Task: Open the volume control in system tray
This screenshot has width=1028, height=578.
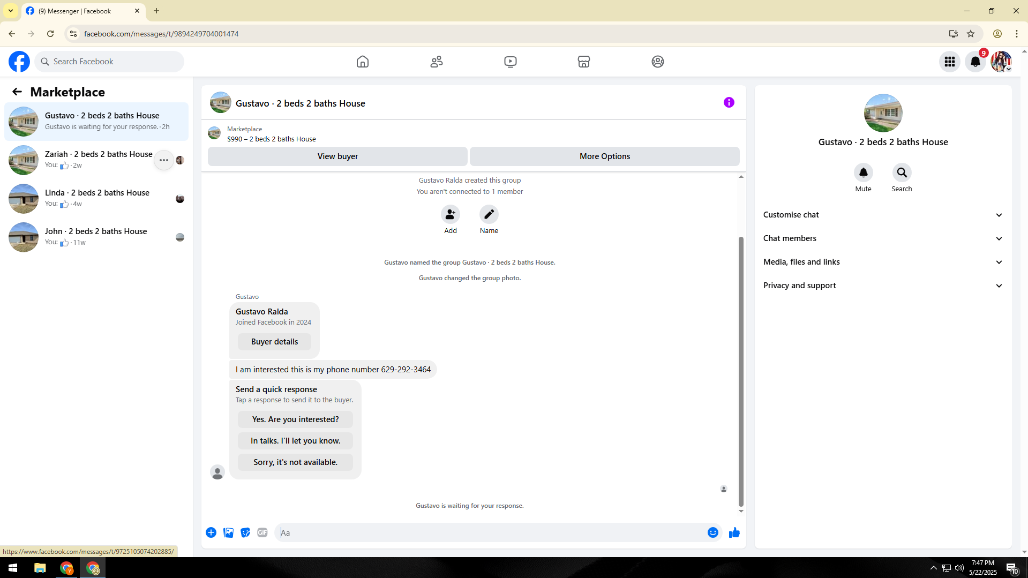Action: click(x=959, y=568)
